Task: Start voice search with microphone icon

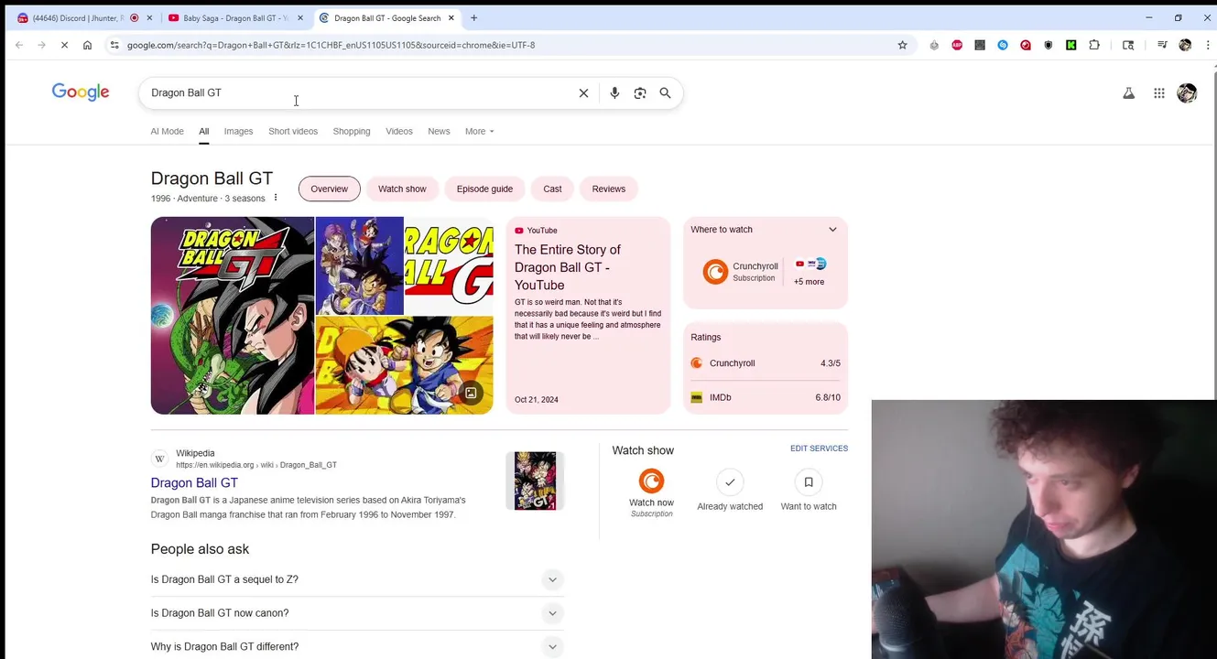Action: (x=614, y=92)
